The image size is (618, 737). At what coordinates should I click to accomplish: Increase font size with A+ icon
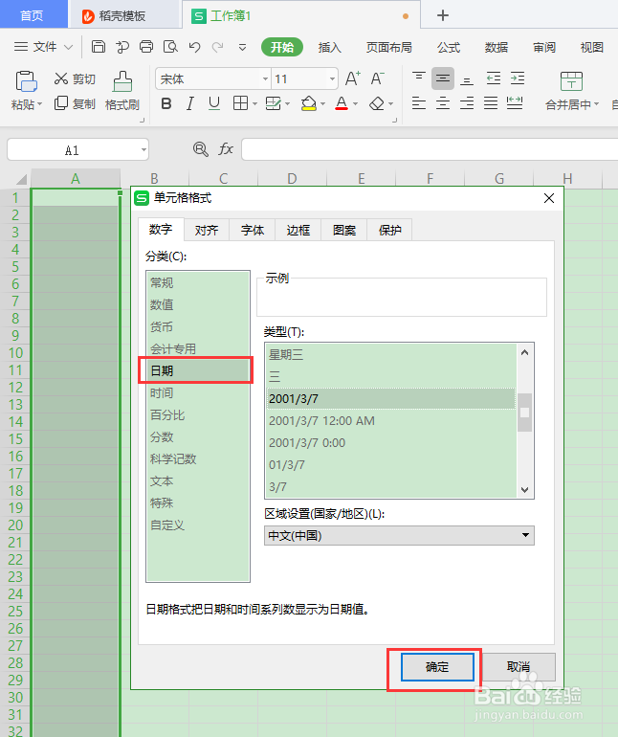(x=352, y=78)
